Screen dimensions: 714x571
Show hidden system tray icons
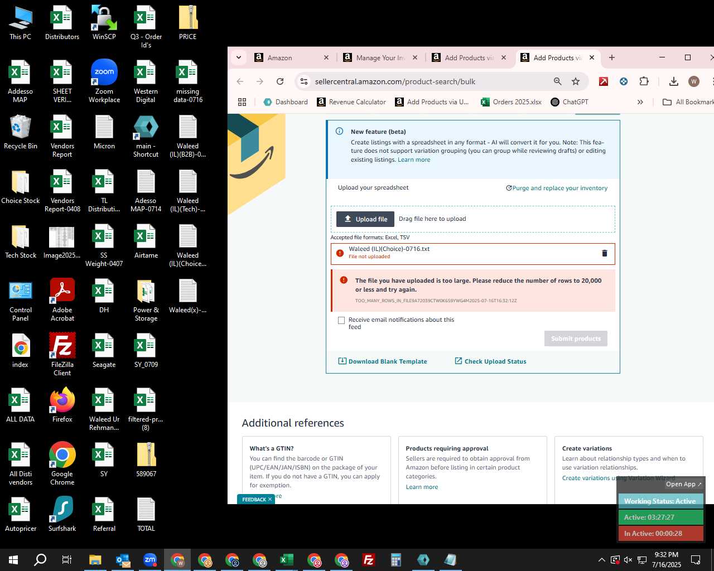click(601, 560)
